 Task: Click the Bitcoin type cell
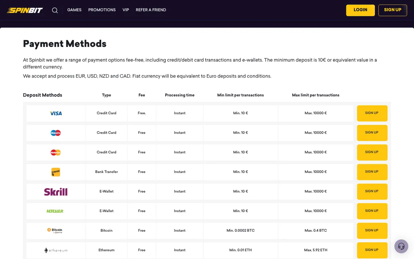pos(107,230)
